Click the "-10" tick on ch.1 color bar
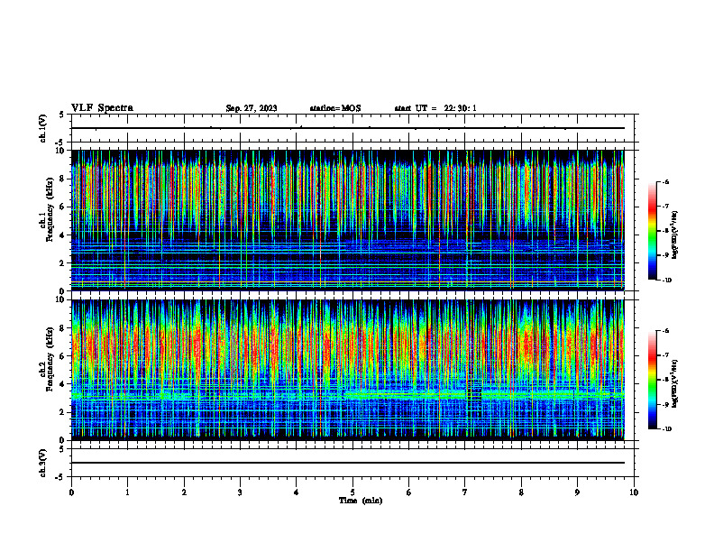 [x=666, y=280]
